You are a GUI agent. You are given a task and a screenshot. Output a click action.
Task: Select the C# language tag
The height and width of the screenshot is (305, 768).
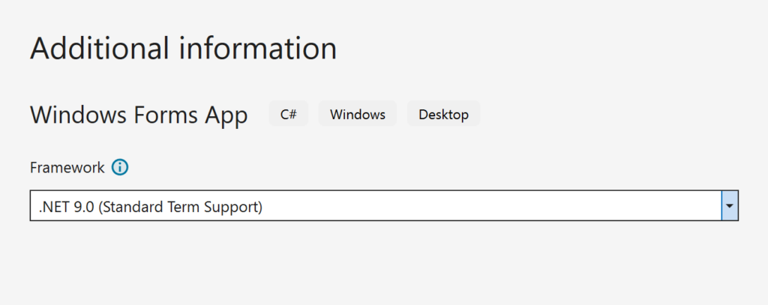pos(289,115)
